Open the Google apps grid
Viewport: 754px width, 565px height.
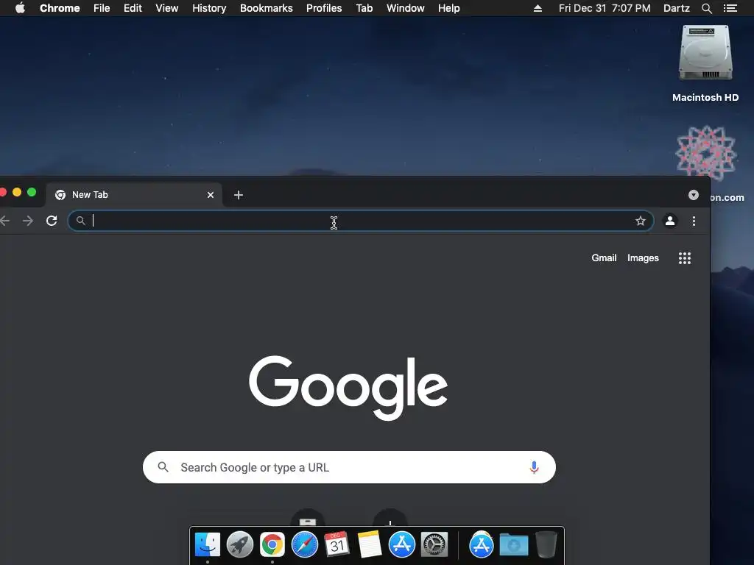[684, 258]
